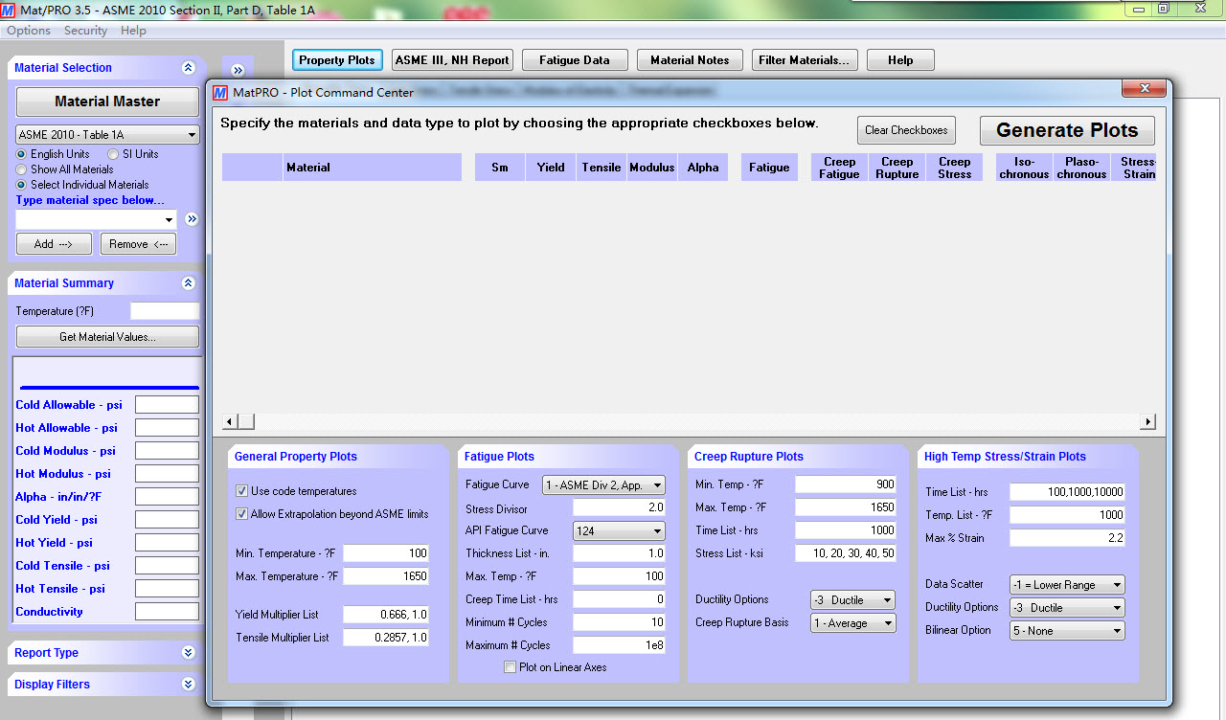
Task: Click Clear Checkboxes button
Action: [x=906, y=130]
